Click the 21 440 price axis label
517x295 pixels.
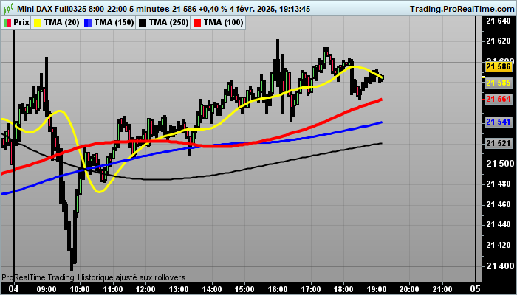coord(499,225)
